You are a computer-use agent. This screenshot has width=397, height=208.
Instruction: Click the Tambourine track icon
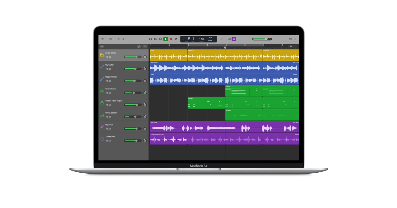[102, 139]
